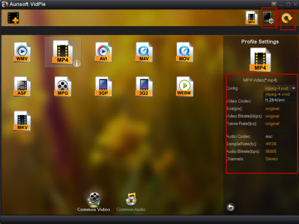Change the Audio Bitrate 96000 value

coord(271,151)
